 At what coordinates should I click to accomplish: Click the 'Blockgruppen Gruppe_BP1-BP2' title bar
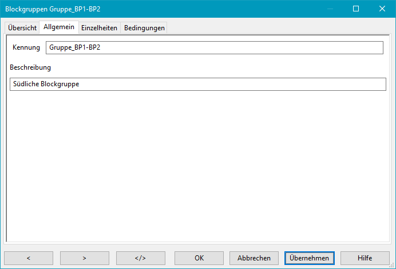tap(143, 9)
